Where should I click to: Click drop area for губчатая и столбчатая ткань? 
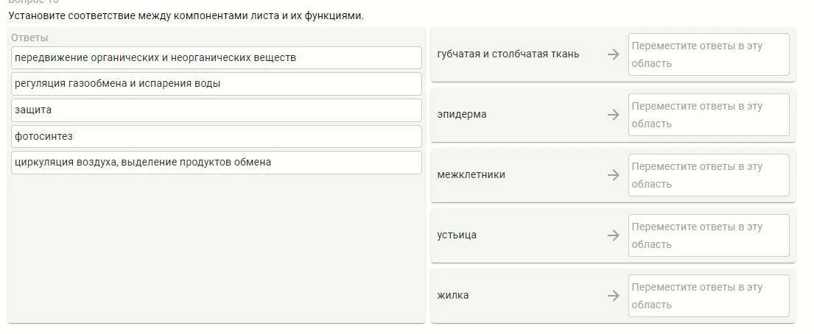click(x=708, y=54)
